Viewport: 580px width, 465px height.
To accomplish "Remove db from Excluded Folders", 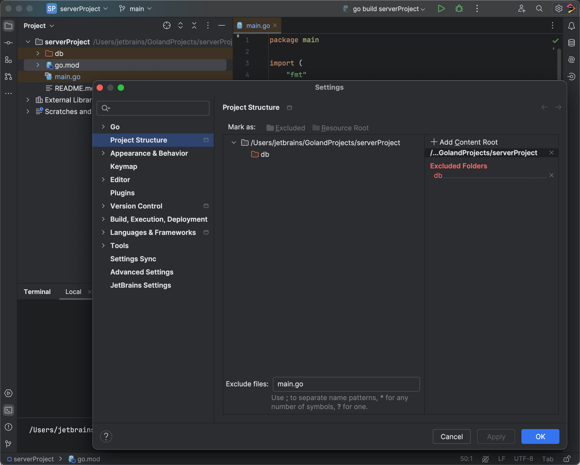I will (x=551, y=175).
